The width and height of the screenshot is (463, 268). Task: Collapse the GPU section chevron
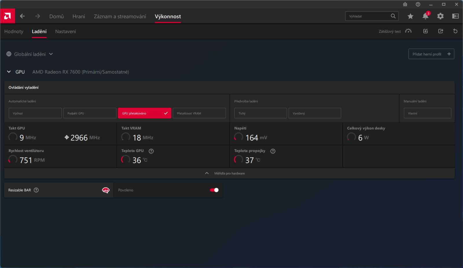pos(9,72)
